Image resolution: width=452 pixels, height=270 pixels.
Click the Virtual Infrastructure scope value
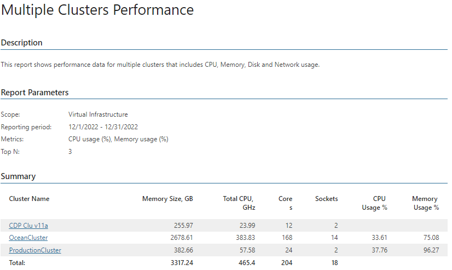pos(98,114)
